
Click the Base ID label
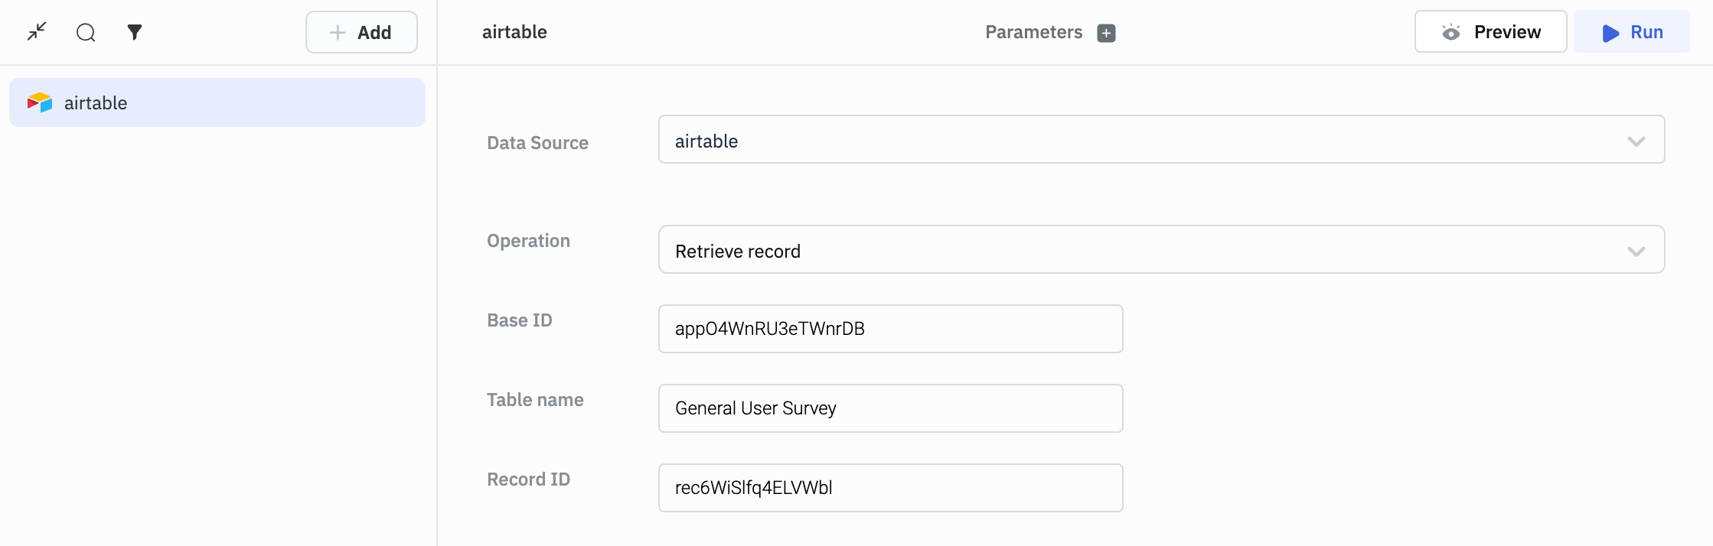coord(519,320)
